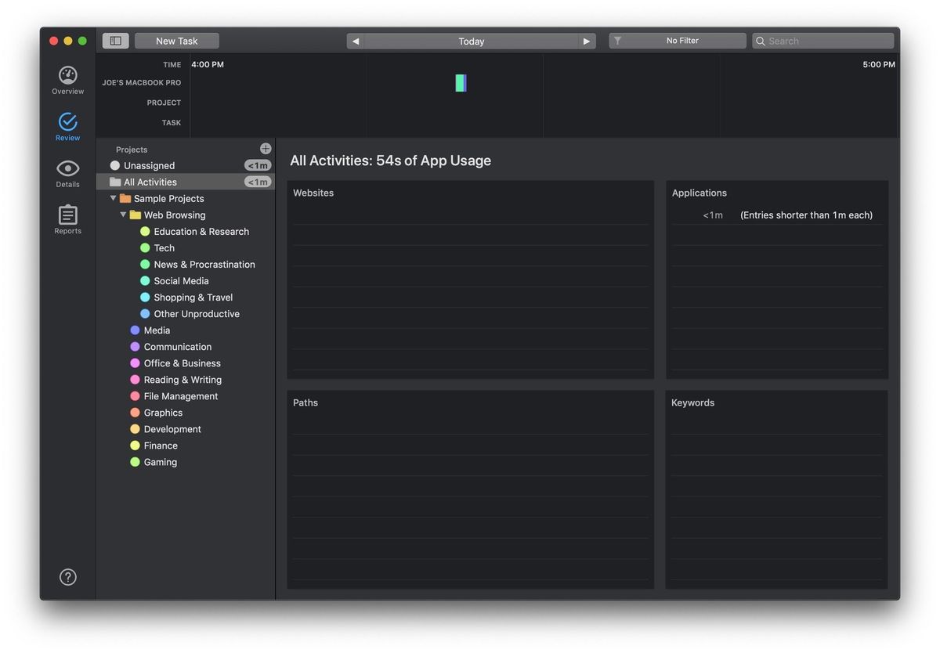940x653 pixels.
Task: Collapse the Web Browsing folder triangle
Action: [x=123, y=215]
